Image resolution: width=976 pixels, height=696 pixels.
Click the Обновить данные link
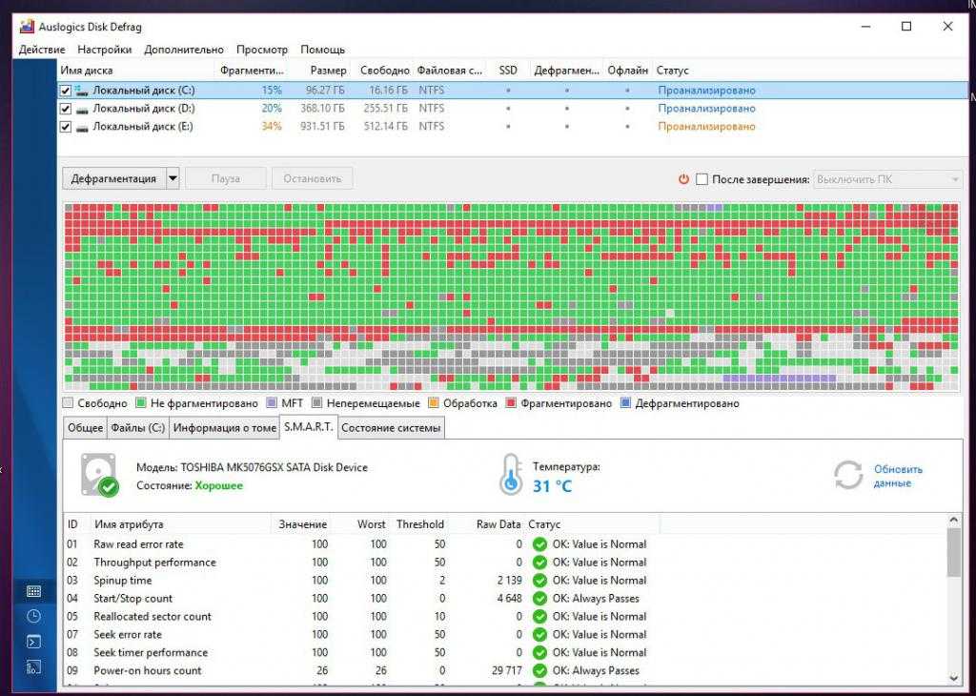[x=898, y=476]
